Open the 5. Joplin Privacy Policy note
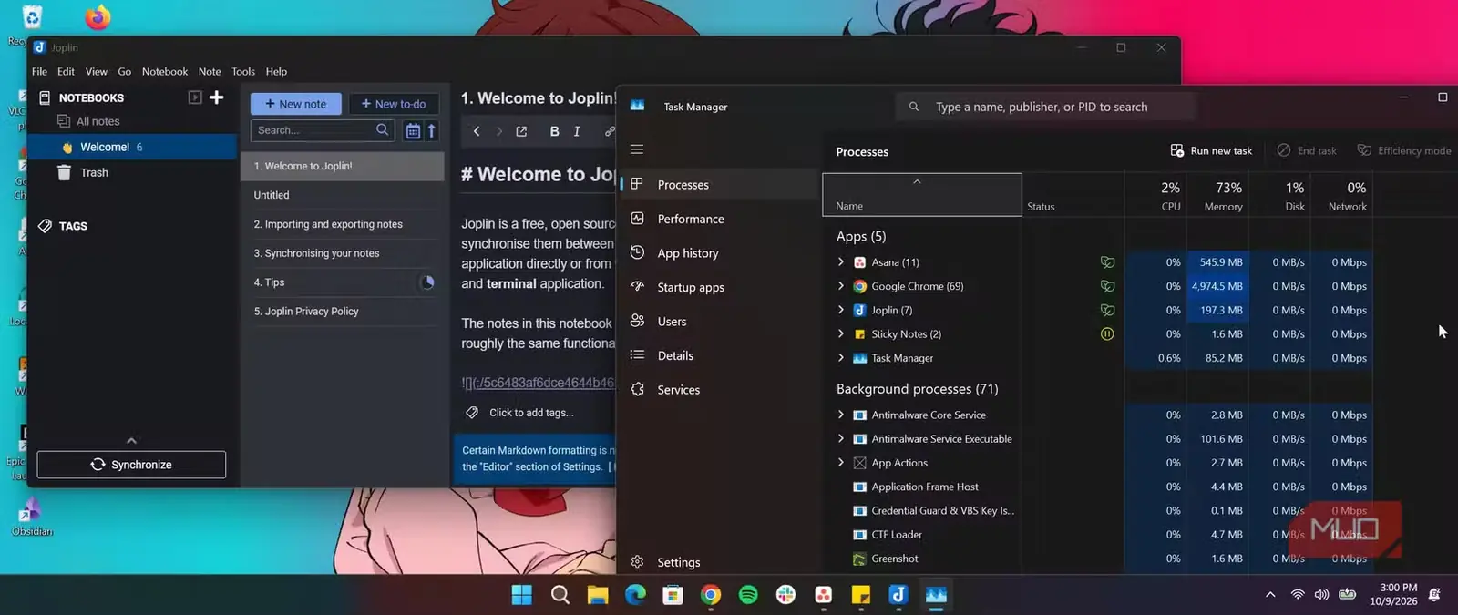 [343, 312]
